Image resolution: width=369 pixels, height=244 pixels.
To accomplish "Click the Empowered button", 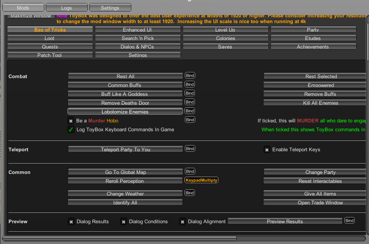I will point(315,85).
